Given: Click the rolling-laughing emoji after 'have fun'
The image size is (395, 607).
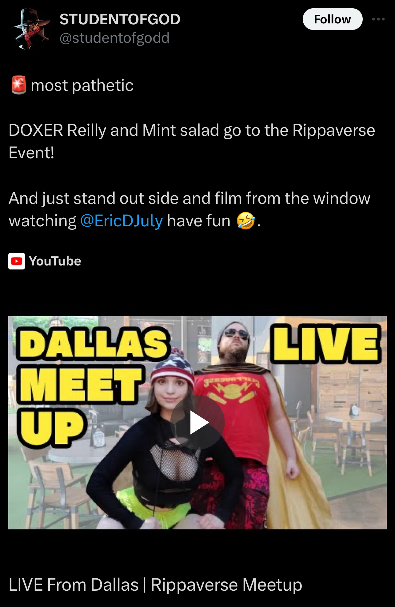Looking at the screenshot, I should 245,221.
